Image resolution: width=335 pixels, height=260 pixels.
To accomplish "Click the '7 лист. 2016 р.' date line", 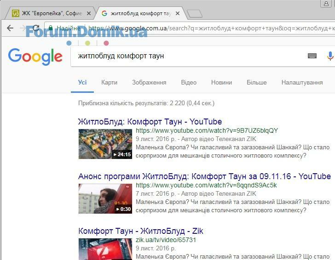I will [156, 194].
